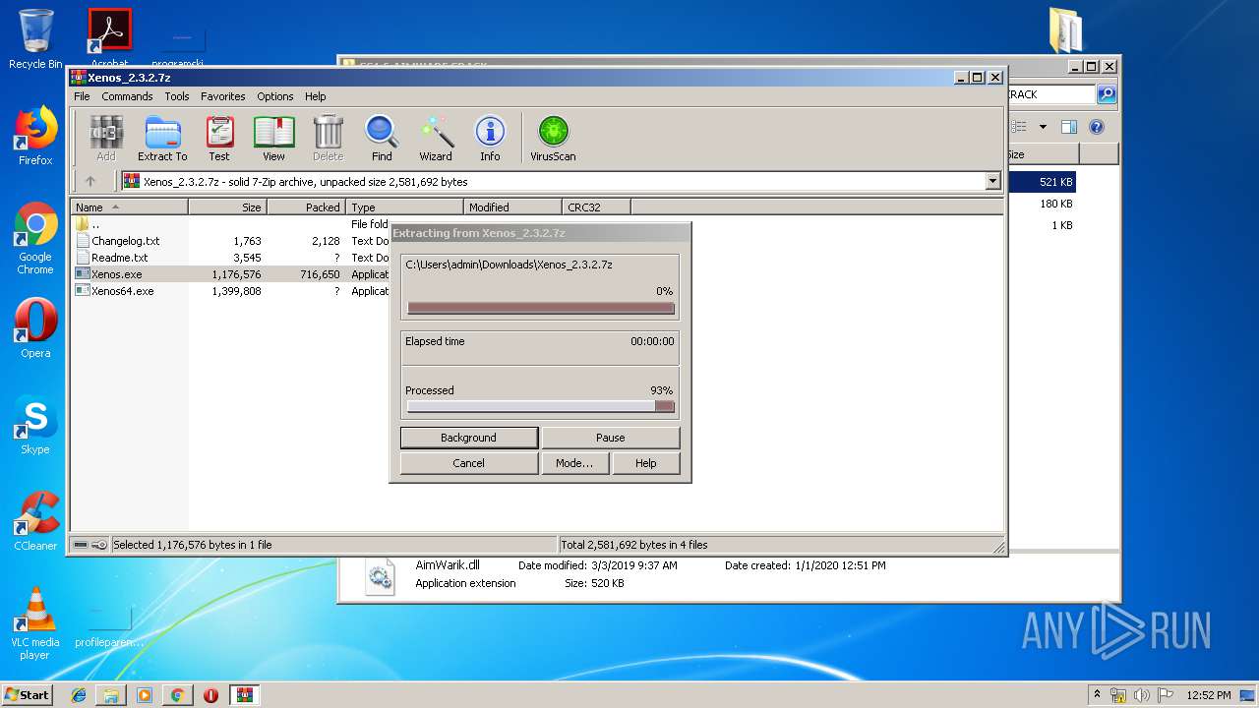This screenshot has height=708, width=1259.
Task: Open the View toolbar icon
Action: (273, 139)
